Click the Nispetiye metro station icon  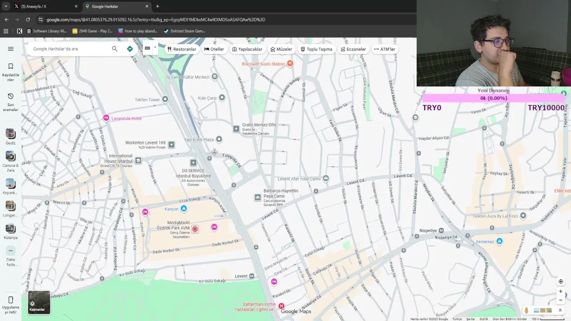point(441,230)
